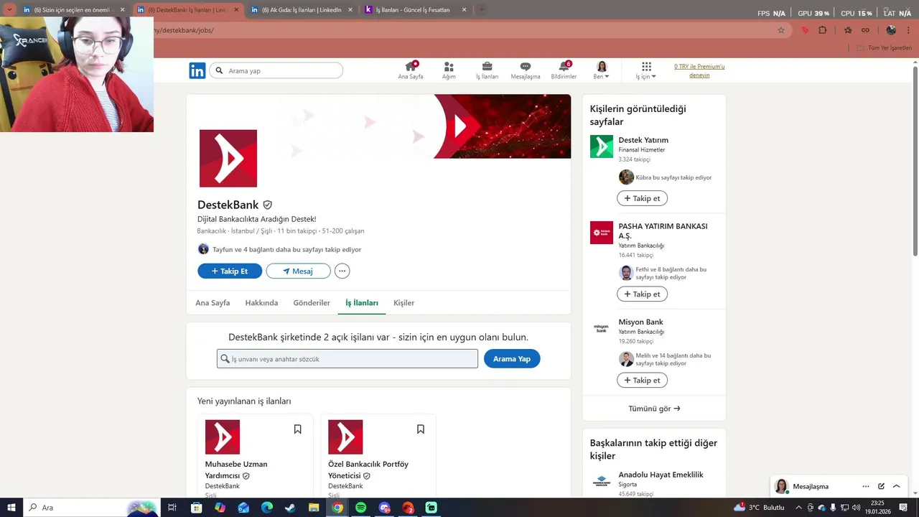Open the Misyon Bank page link

(641, 322)
